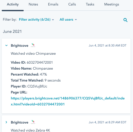Open the activity search magnifier icon
133x132 pixels.
coord(125,20)
